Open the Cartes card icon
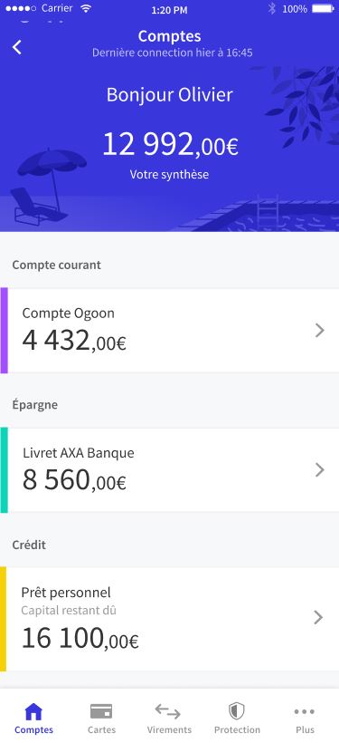Viewport: 339px width, 743px height. [x=101, y=711]
